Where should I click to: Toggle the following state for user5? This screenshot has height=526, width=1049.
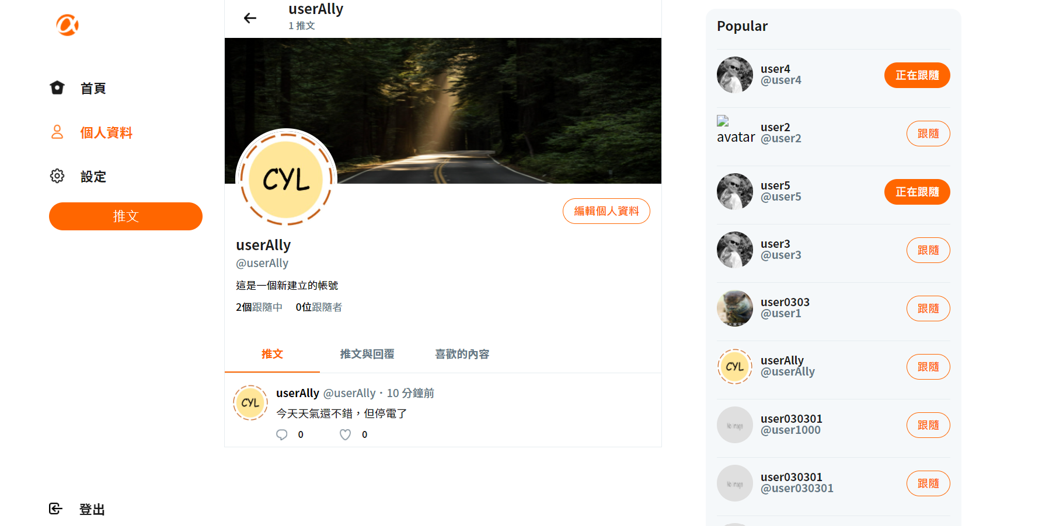pyautogui.click(x=917, y=192)
